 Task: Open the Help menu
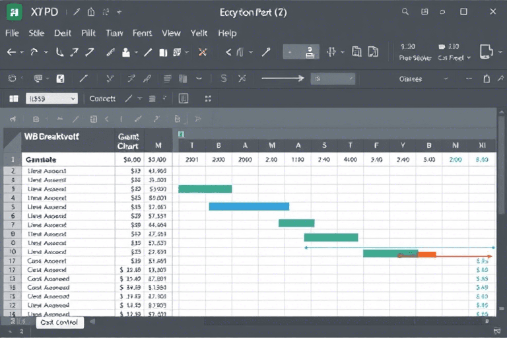[x=227, y=32]
